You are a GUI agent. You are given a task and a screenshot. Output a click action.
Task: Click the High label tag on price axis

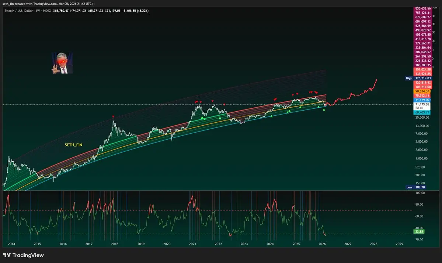[409, 78]
